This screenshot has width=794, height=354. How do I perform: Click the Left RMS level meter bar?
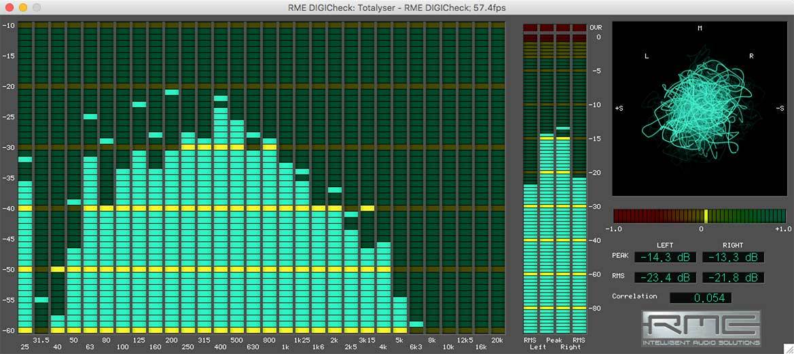click(530, 178)
